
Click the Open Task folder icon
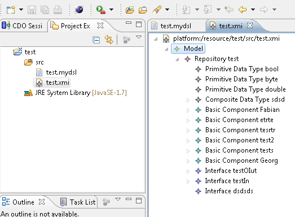[143, 10]
